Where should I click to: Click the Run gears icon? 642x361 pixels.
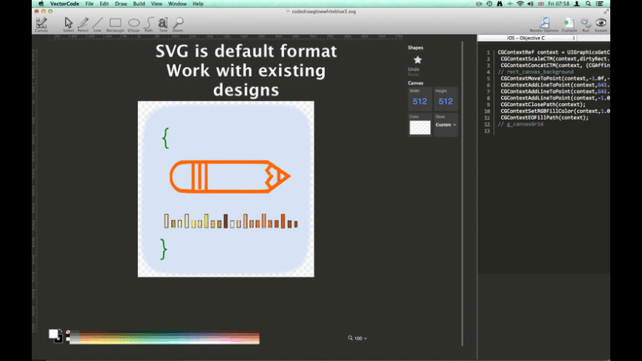click(586, 24)
